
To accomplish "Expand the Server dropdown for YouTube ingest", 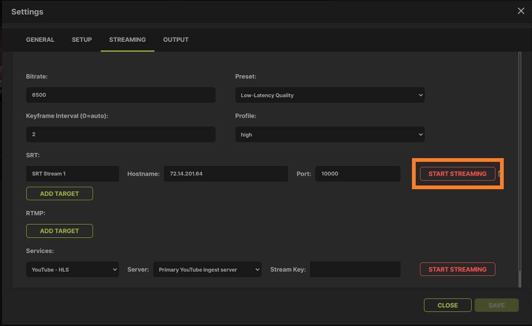I will tap(207, 269).
